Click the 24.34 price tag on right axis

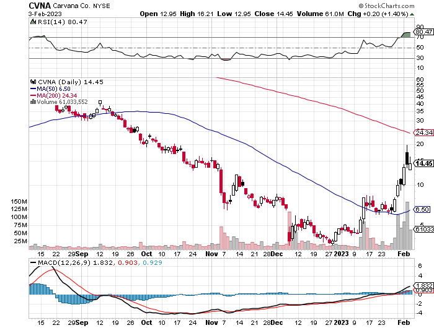click(x=423, y=133)
